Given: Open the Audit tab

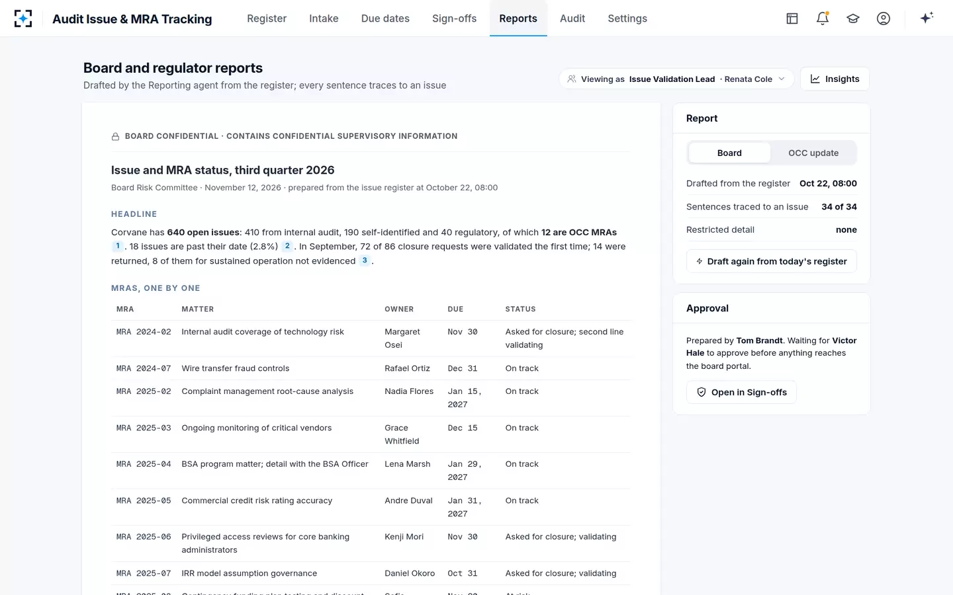Looking at the screenshot, I should tap(572, 19).
